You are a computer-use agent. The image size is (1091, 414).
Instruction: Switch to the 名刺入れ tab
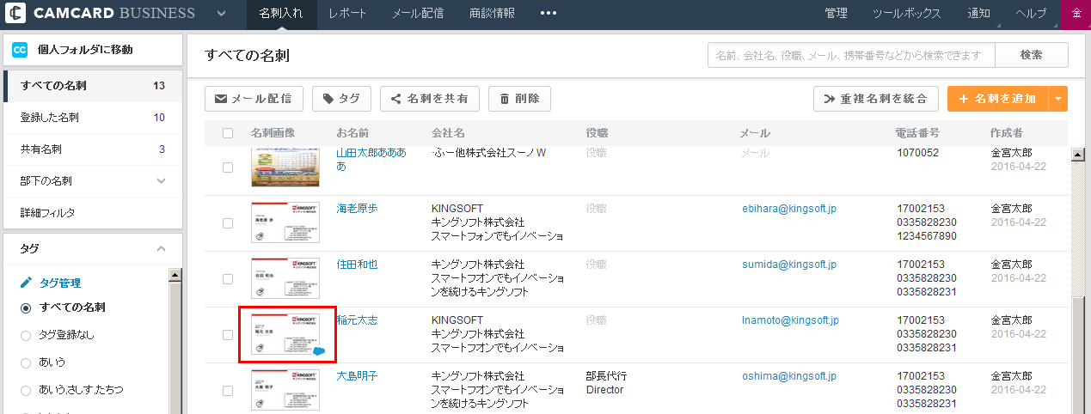pyautogui.click(x=281, y=14)
